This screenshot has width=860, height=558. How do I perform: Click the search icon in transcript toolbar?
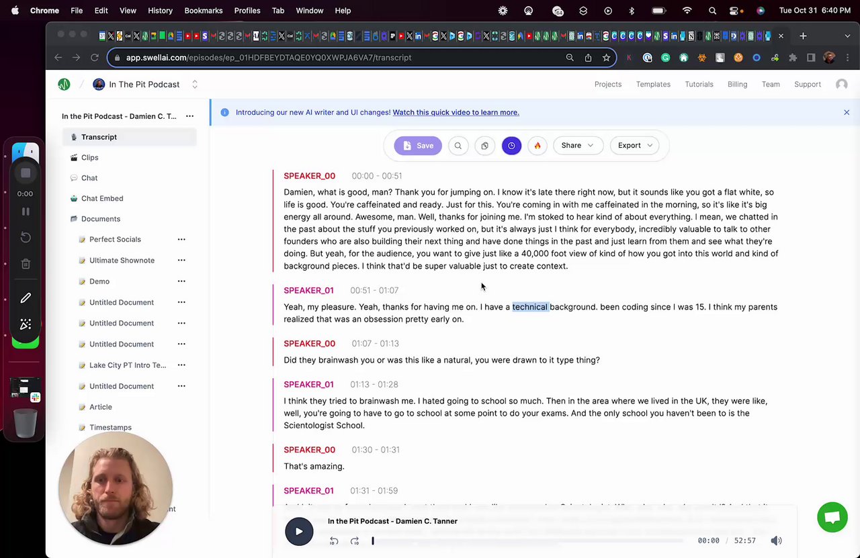tap(458, 146)
